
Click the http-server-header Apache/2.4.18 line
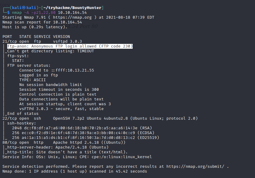pyautogui.click(x=57, y=147)
